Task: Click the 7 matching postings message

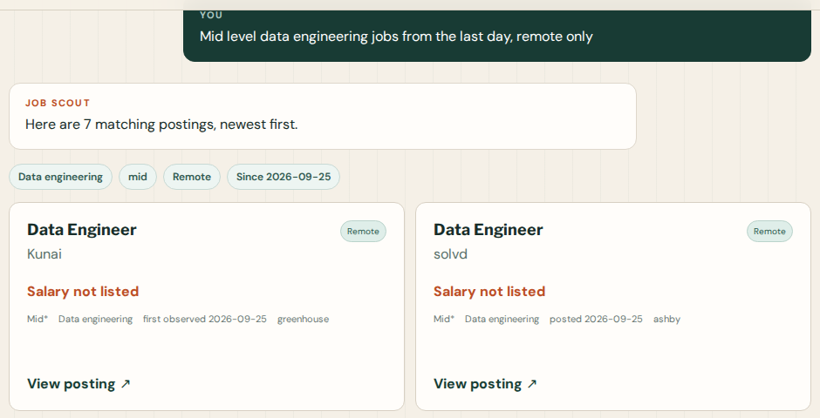Action: click(x=161, y=125)
